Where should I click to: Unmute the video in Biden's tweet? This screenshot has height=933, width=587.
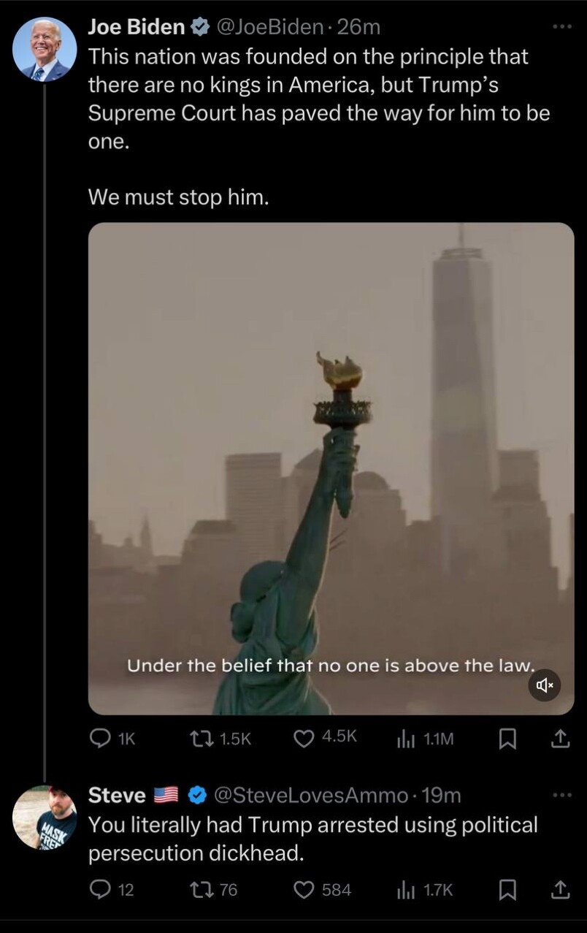pyautogui.click(x=545, y=685)
